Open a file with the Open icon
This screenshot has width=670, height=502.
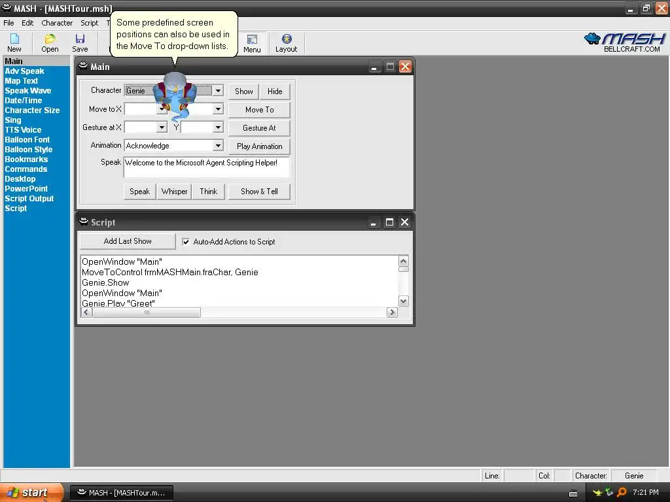pos(50,42)
